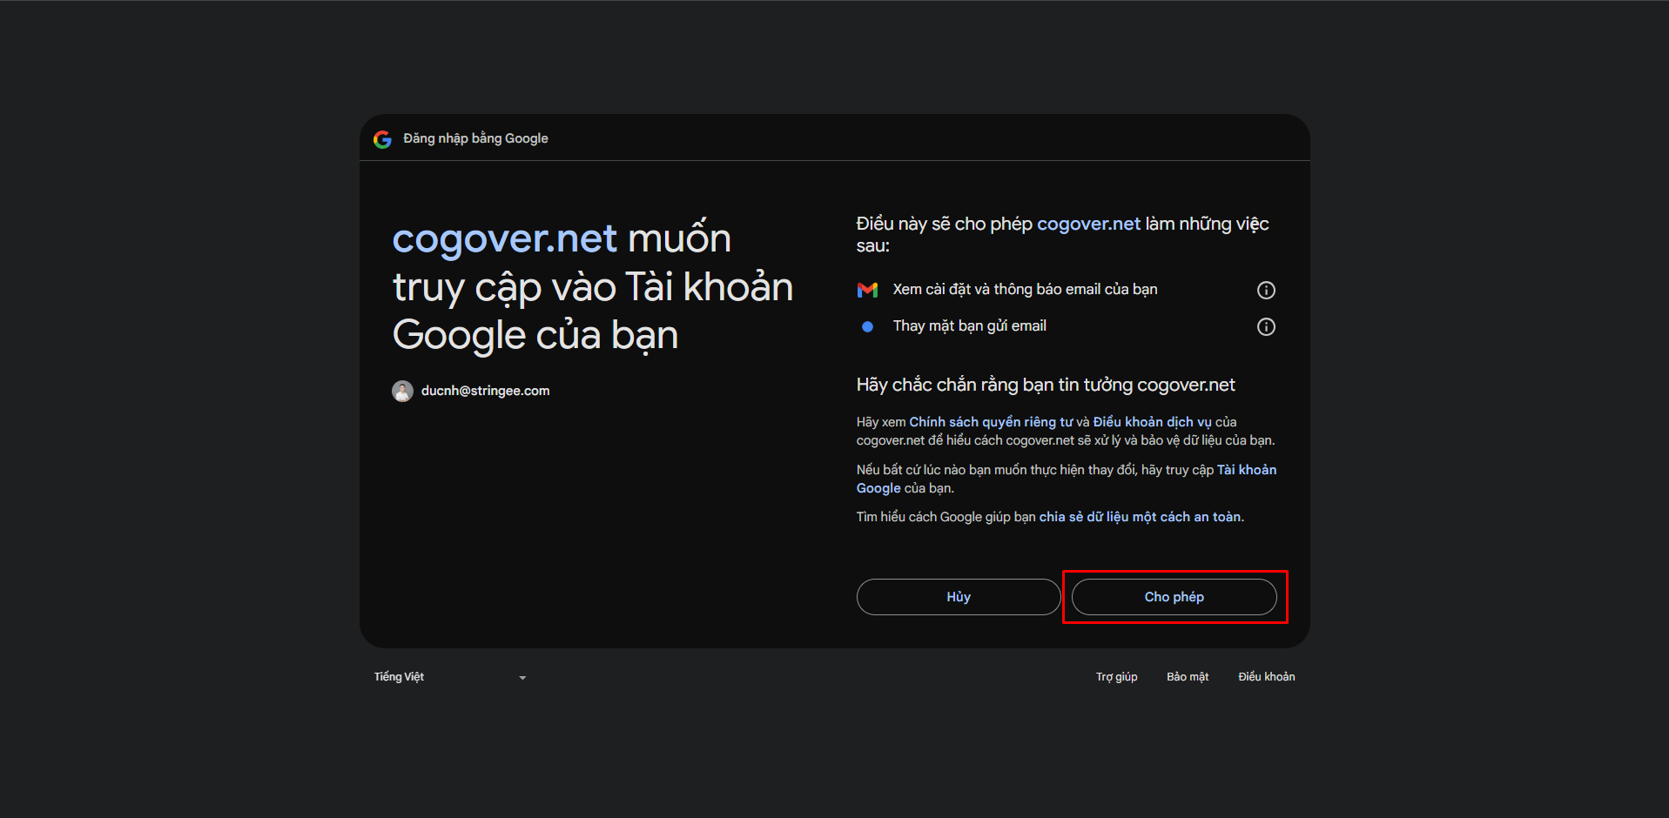This screenshot has height=818, width=1669.
Task: Click the blue dot icon for sending email
Action: [866, 326]
